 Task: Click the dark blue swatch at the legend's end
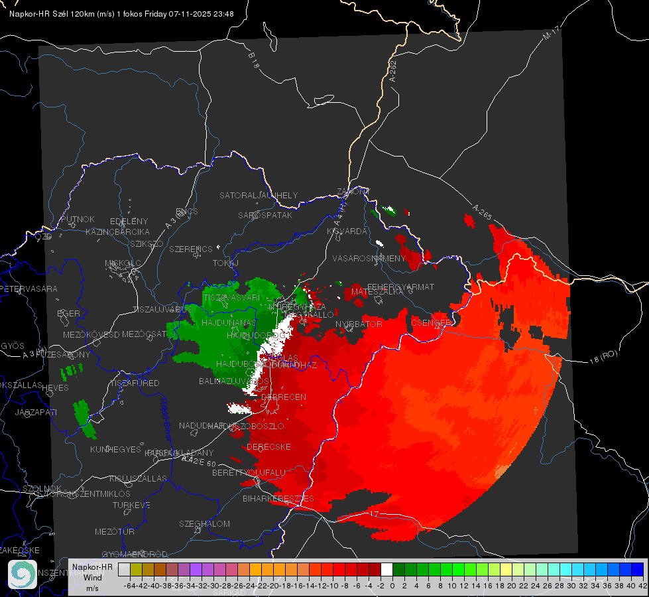638,570
